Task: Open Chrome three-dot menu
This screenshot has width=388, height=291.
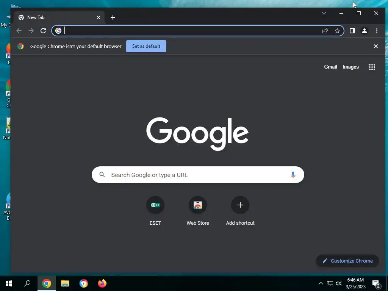Action: 377,31
